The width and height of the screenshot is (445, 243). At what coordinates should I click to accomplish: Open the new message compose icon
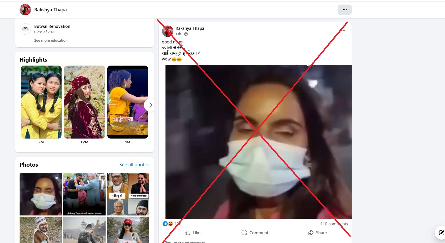(x=441, y=233)
